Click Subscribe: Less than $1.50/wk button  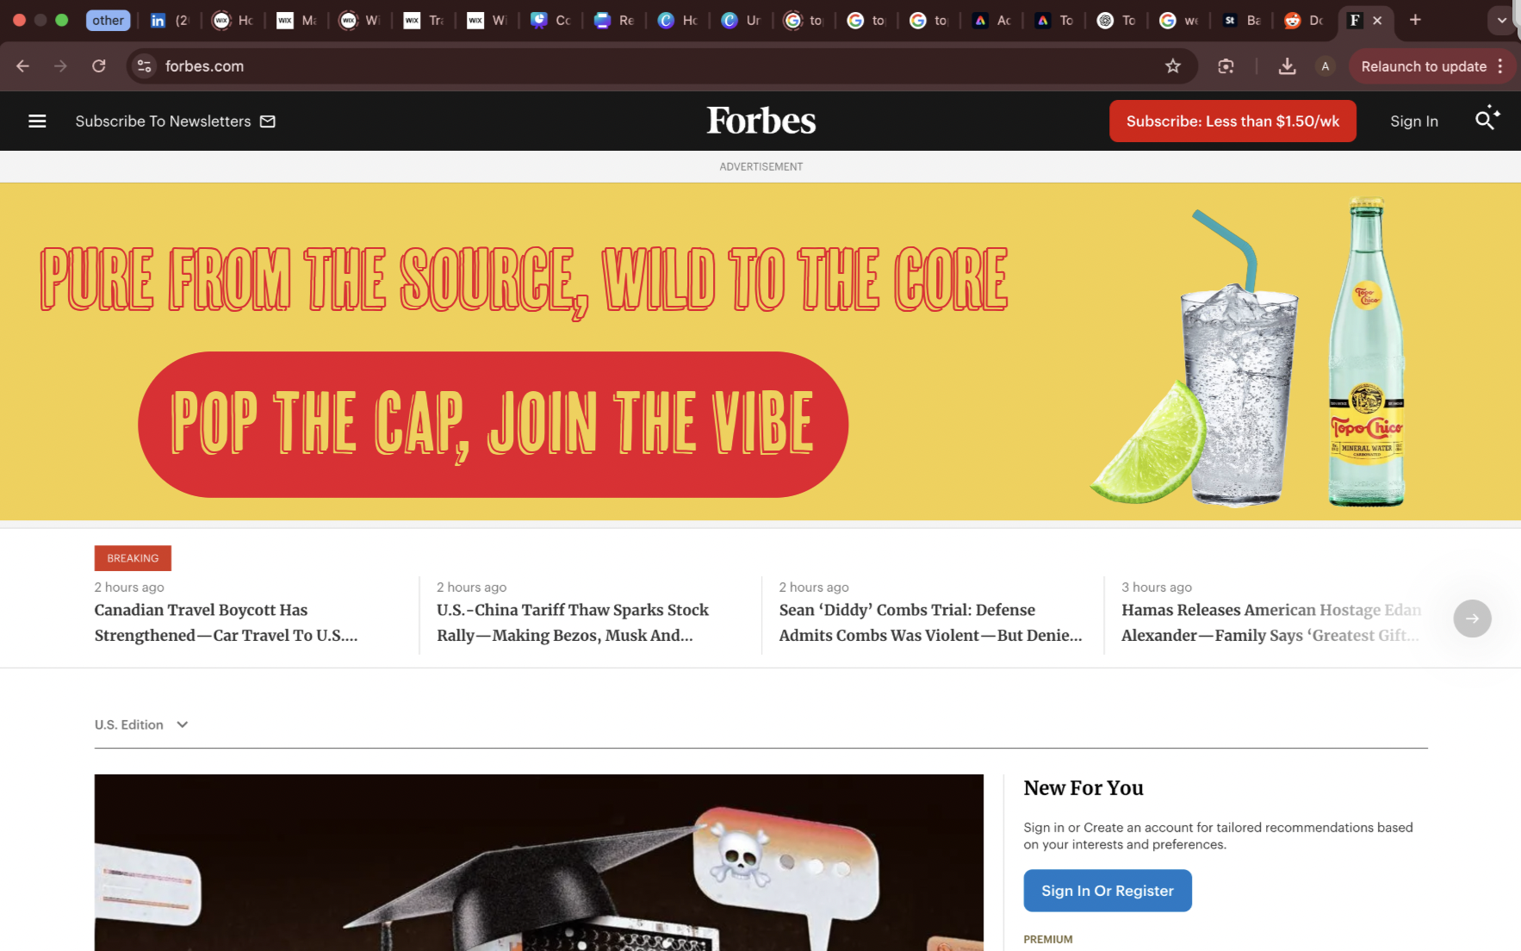pyautogui.click(x=1232, y=121)
